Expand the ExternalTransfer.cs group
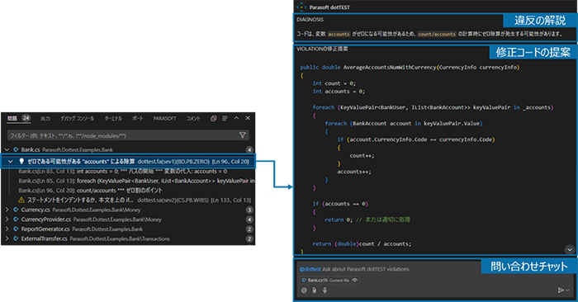 (x=7, y=238)
